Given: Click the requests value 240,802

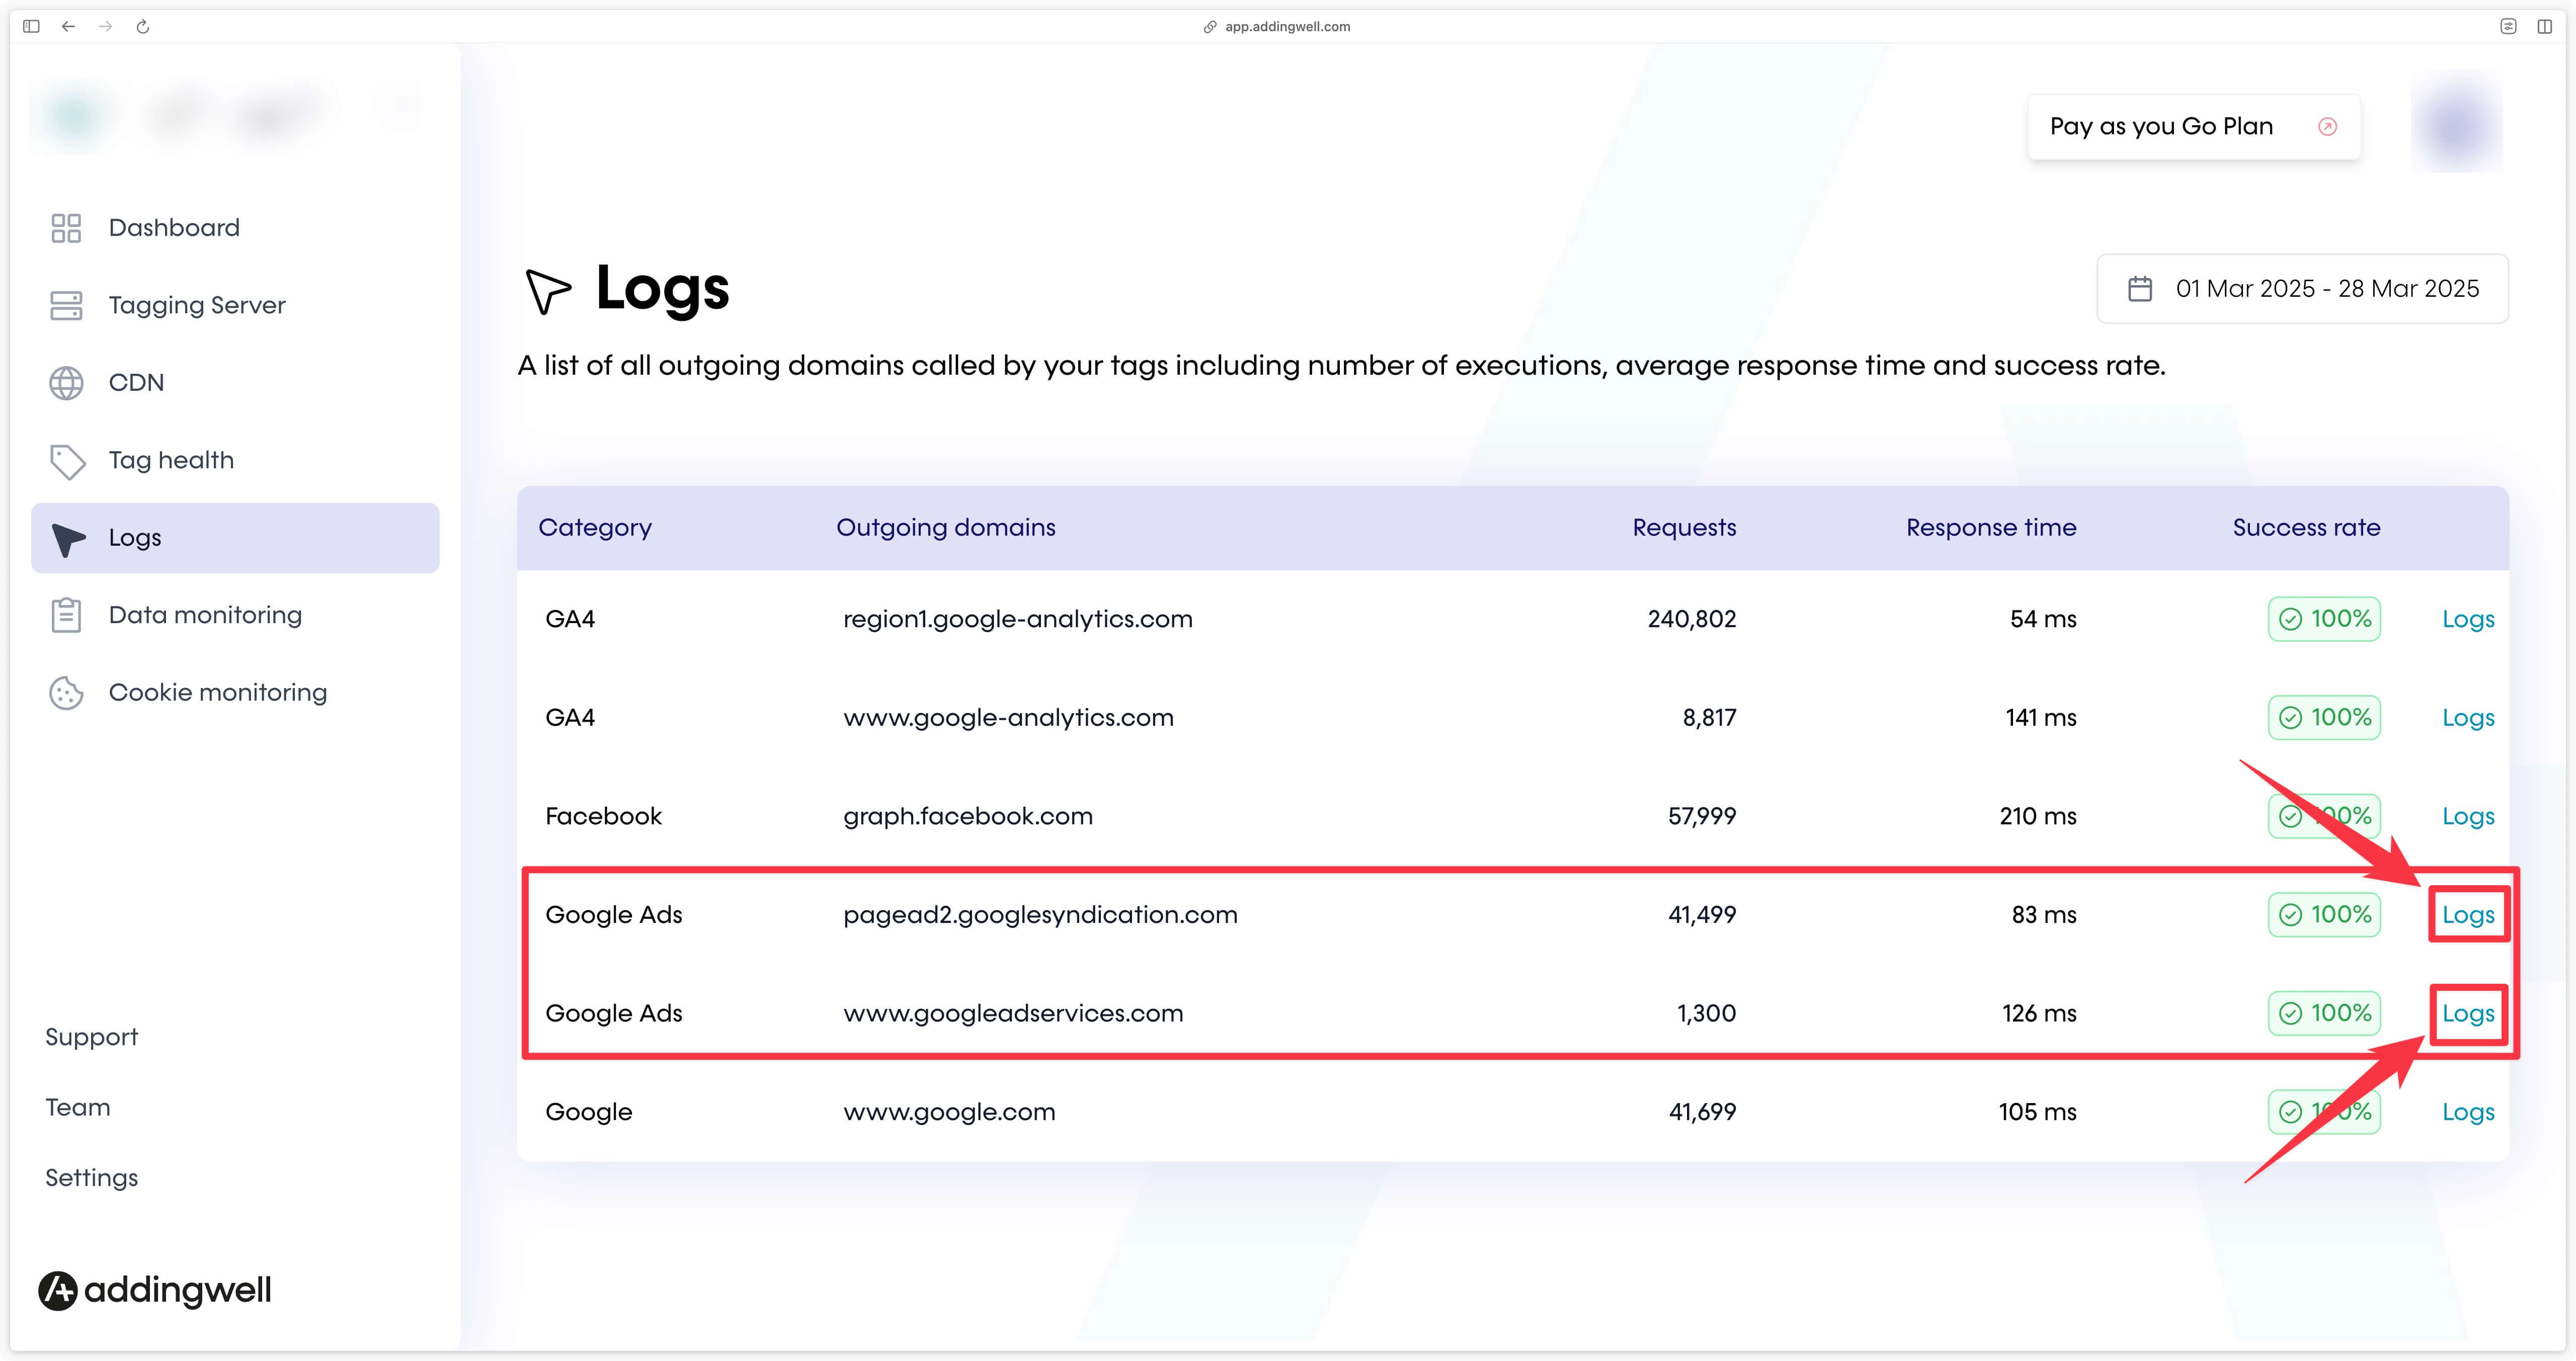Looking at the screenshot, I should (1692, 619).
